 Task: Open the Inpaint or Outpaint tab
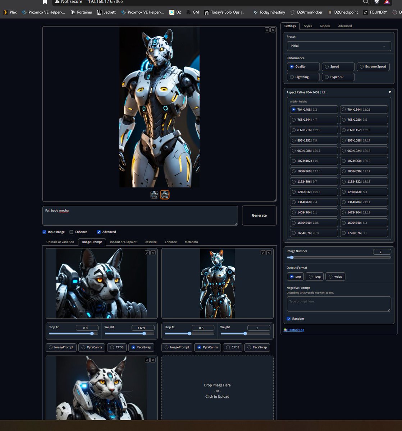(123, 242)
